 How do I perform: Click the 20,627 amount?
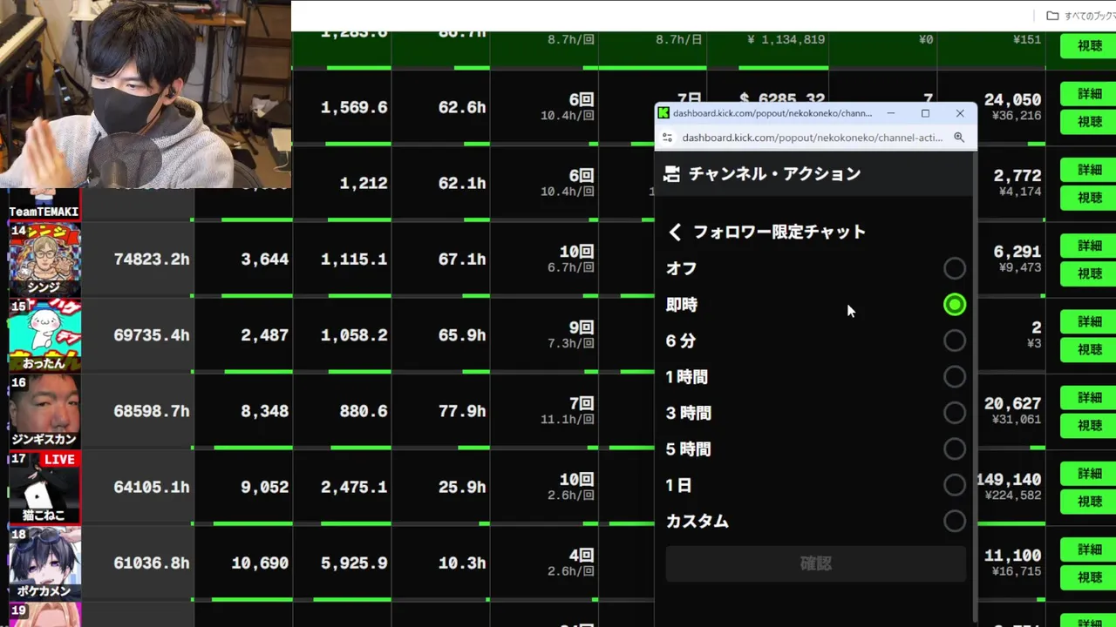point(1012,404)
